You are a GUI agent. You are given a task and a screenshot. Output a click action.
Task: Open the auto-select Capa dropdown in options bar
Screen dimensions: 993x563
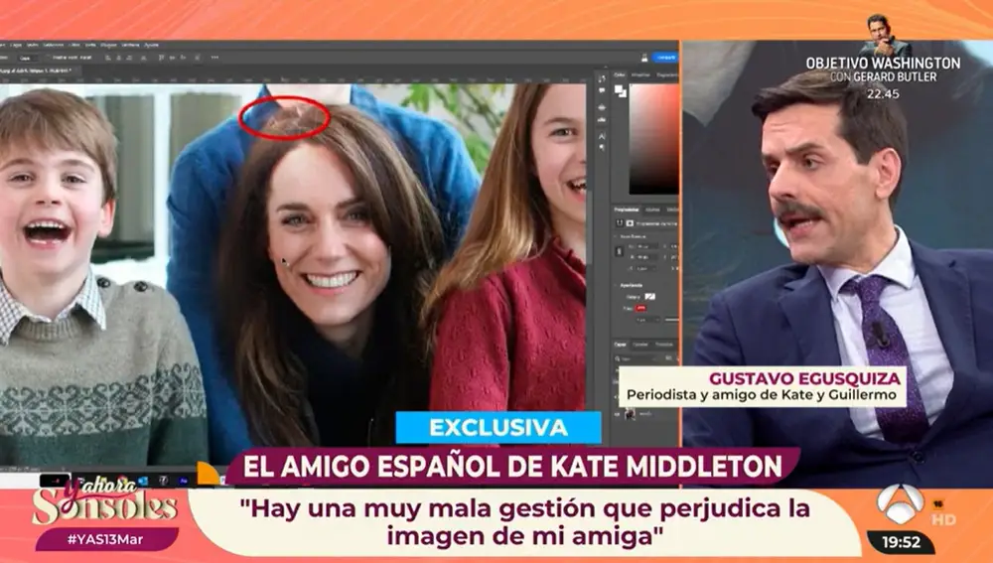pyautogui.click(x=27, y=59)
